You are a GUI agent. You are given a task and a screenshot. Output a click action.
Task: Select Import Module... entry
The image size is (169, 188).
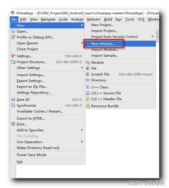pyautogui.click(x=120, y=49)
